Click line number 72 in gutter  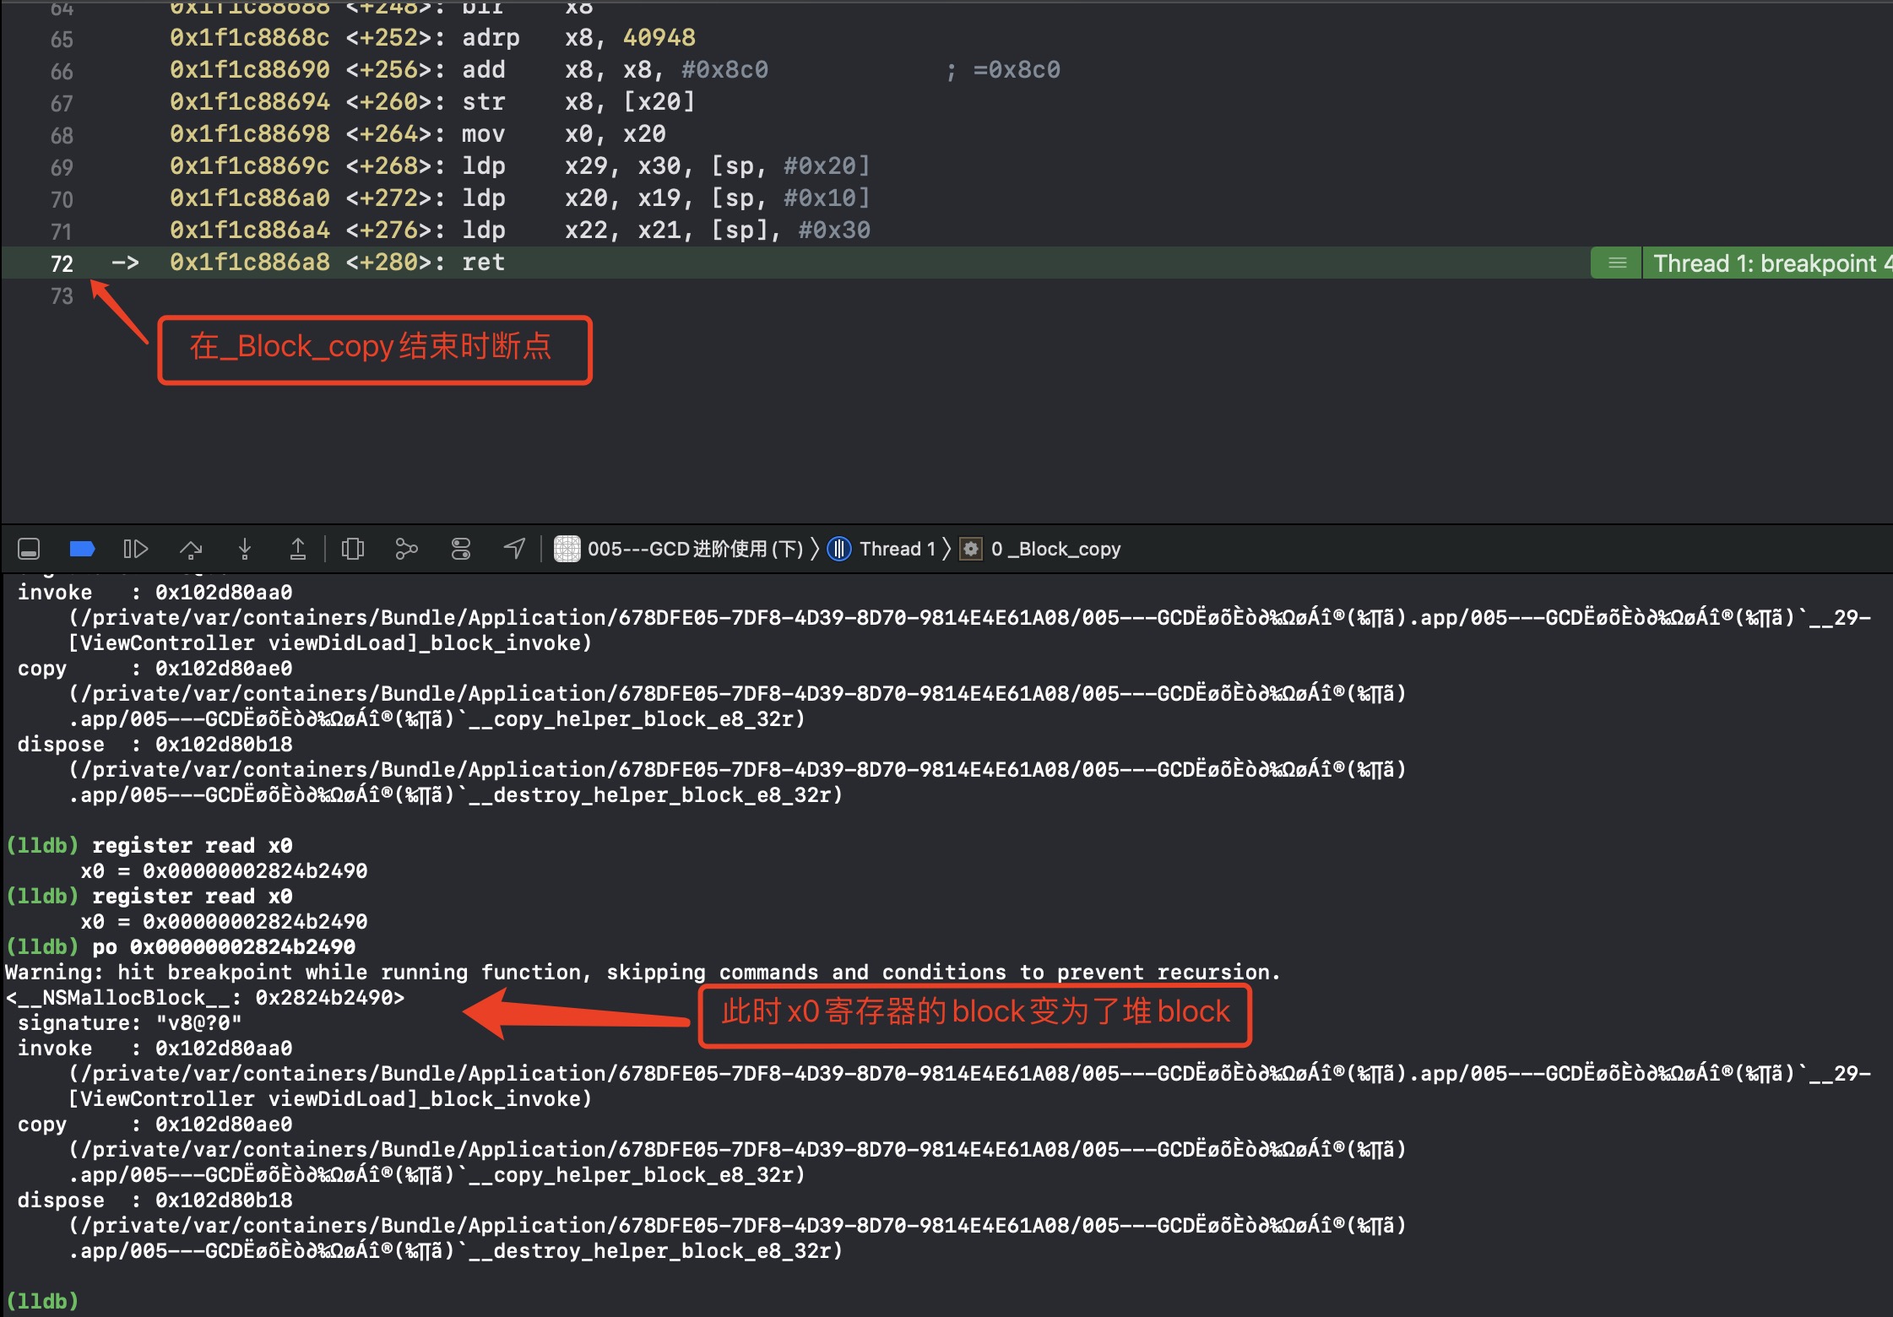point(62,263)
